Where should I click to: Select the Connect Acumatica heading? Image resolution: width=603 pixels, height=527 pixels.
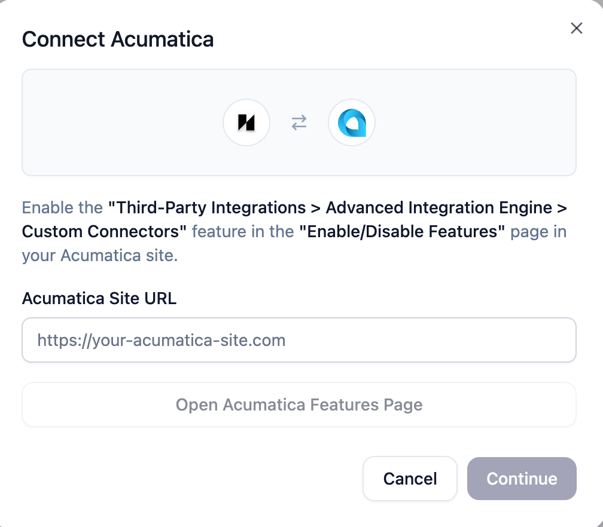click(118, 39)
